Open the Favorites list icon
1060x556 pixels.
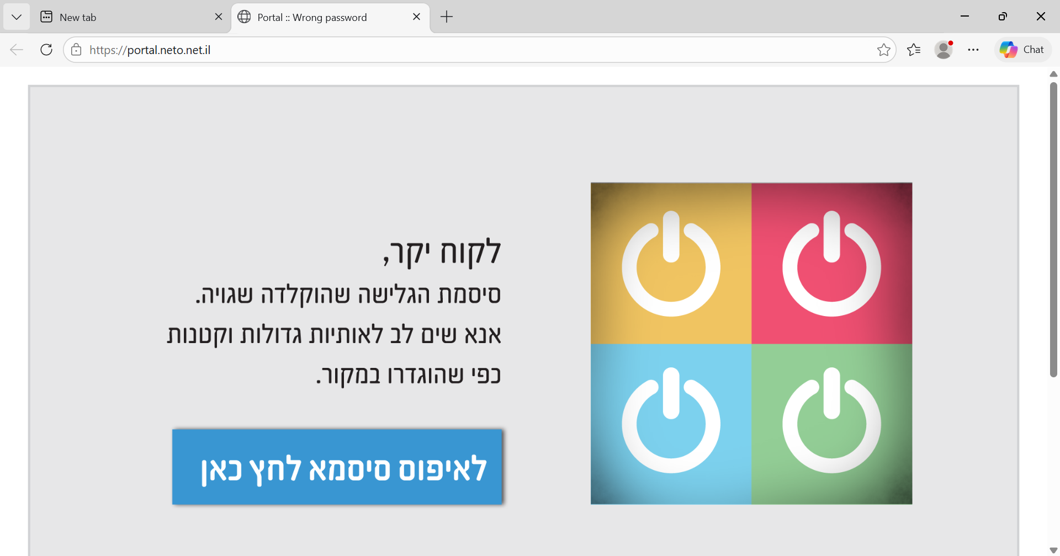coord(914,50)
